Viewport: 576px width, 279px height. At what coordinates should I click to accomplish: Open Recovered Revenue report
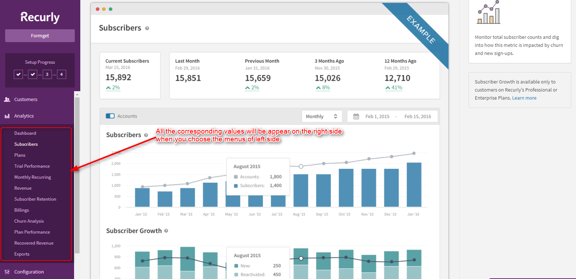[x=34, y=243]
